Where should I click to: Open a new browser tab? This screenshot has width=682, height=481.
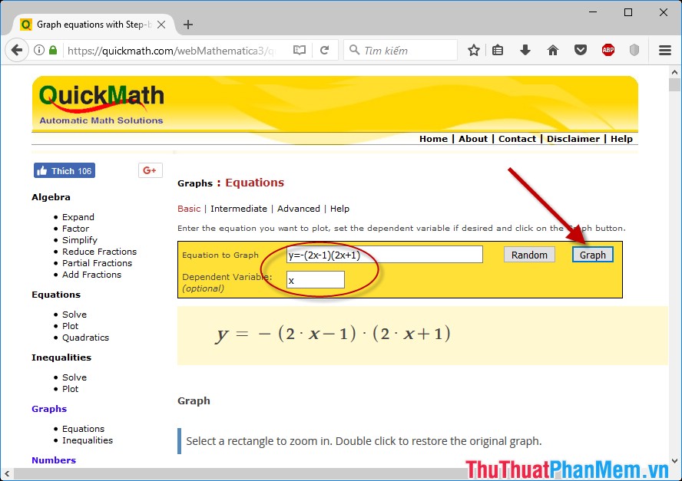click(x=188, y=24)
